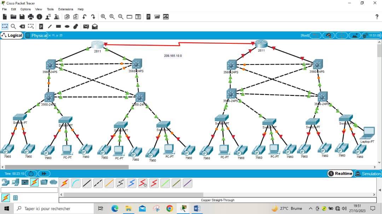Switch to the Physical workspace tab
382x214 pixels.
(x=36, y=36)
